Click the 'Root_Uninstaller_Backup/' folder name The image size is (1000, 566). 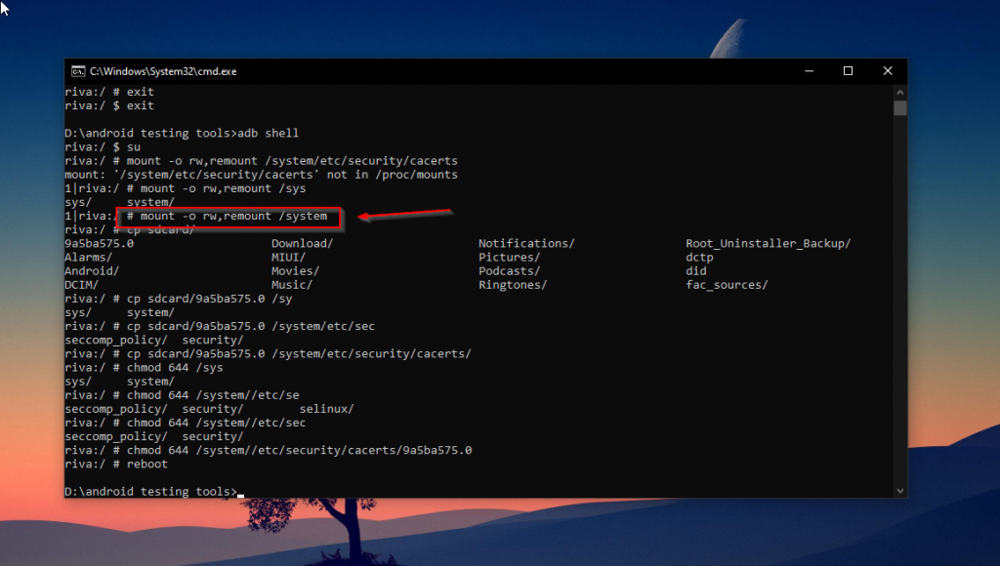click(x=768, y=244)
